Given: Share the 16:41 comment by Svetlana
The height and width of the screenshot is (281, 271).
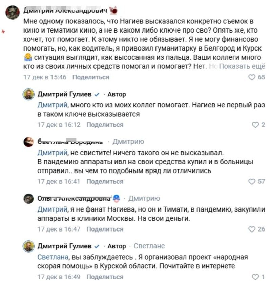Looking at the screenshot, I should 105,182.
